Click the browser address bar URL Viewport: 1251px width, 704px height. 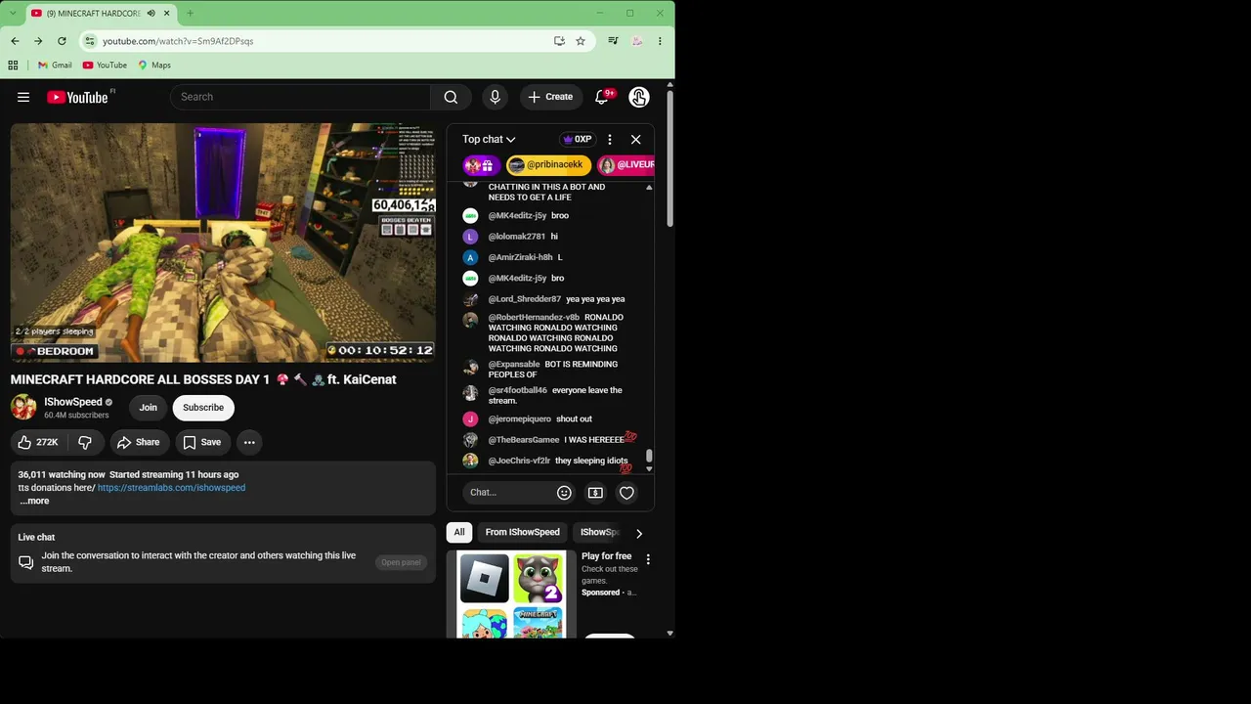[x=178, y=41]
